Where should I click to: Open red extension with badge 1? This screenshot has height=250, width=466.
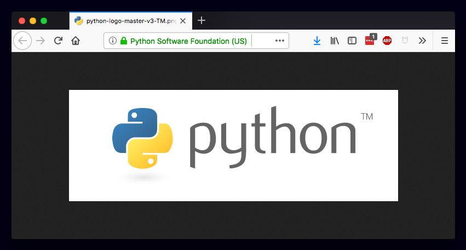pos(370,39)
